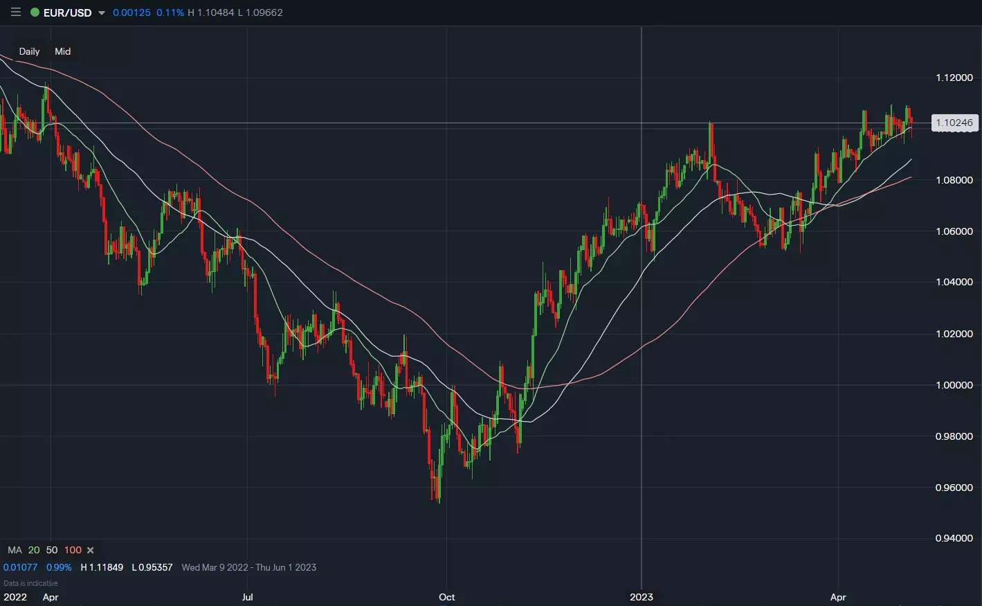Click the first Apr label on time axis
Image resolution: width=982 pixels, height=606 pixels.
tap(51, 597)
